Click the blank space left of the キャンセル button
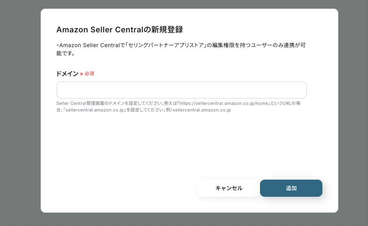 pyautogui.click(x=125, y=188)
